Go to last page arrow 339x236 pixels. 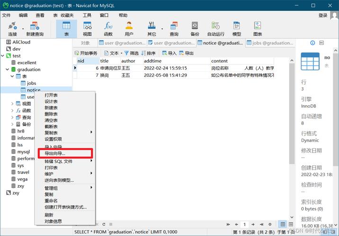pyautogui.click(x=262, y=224)
